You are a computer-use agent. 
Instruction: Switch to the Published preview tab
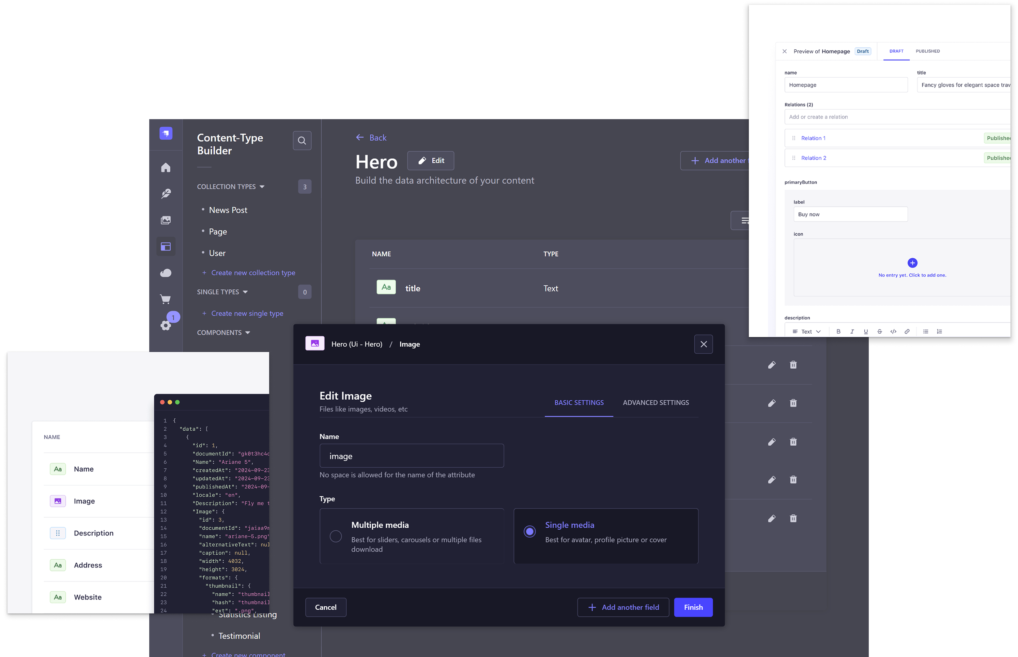click(927, 51)
